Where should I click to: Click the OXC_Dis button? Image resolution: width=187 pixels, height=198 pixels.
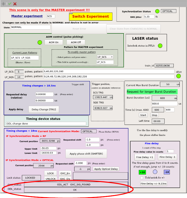pyautogui.click(x=65, y=179)
